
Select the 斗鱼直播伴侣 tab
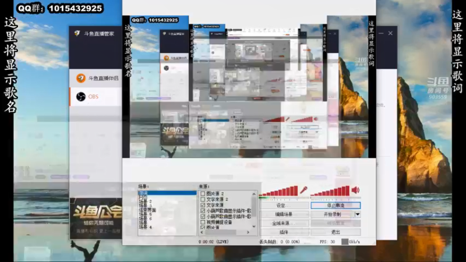96,78
